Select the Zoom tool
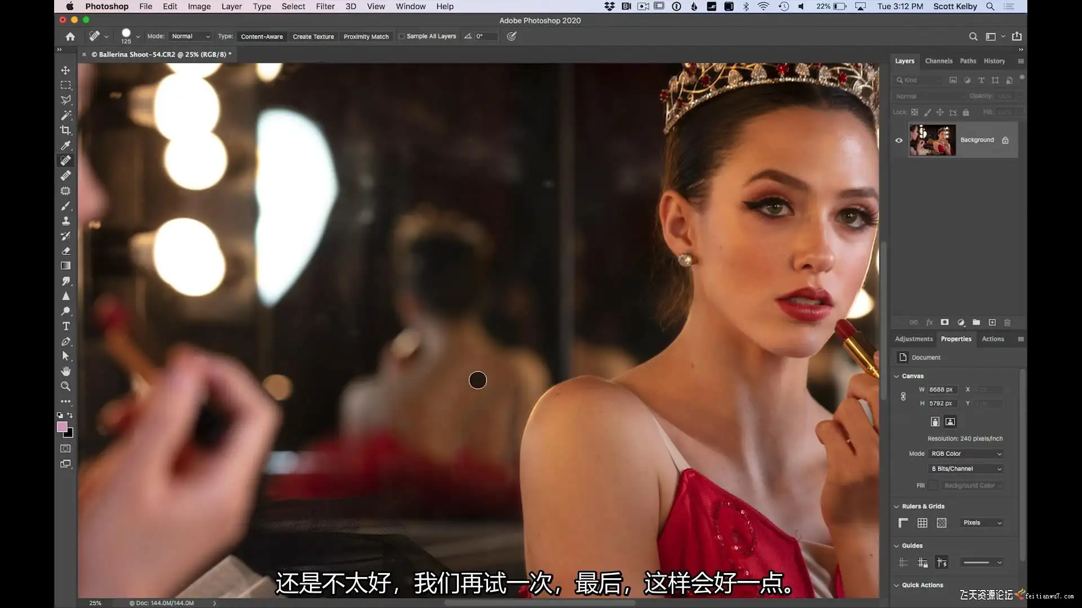 click(66, 386)
